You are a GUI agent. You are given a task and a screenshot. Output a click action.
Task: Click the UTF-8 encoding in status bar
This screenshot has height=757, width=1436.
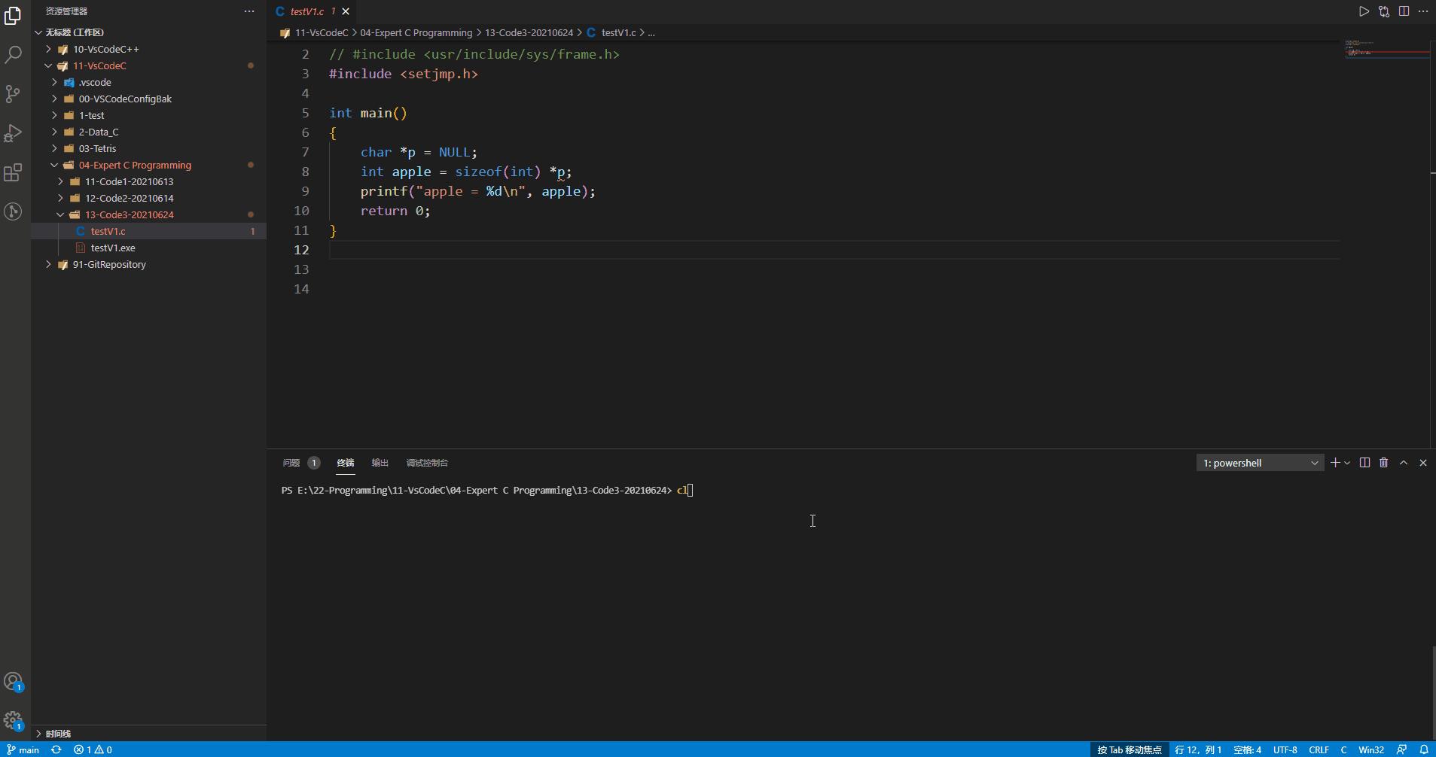(x=1285, y=749)
